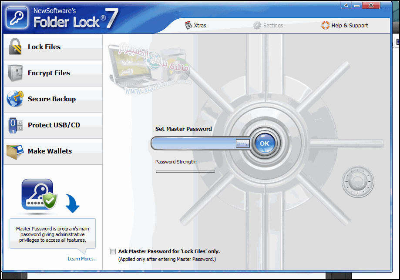Go to the Make Wallets section
This screenshot has height=280, width=400.
53,151
